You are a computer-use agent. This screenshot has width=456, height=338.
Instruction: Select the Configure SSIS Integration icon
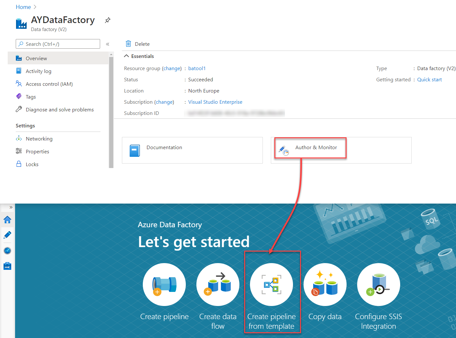click(x=378, y=284)
